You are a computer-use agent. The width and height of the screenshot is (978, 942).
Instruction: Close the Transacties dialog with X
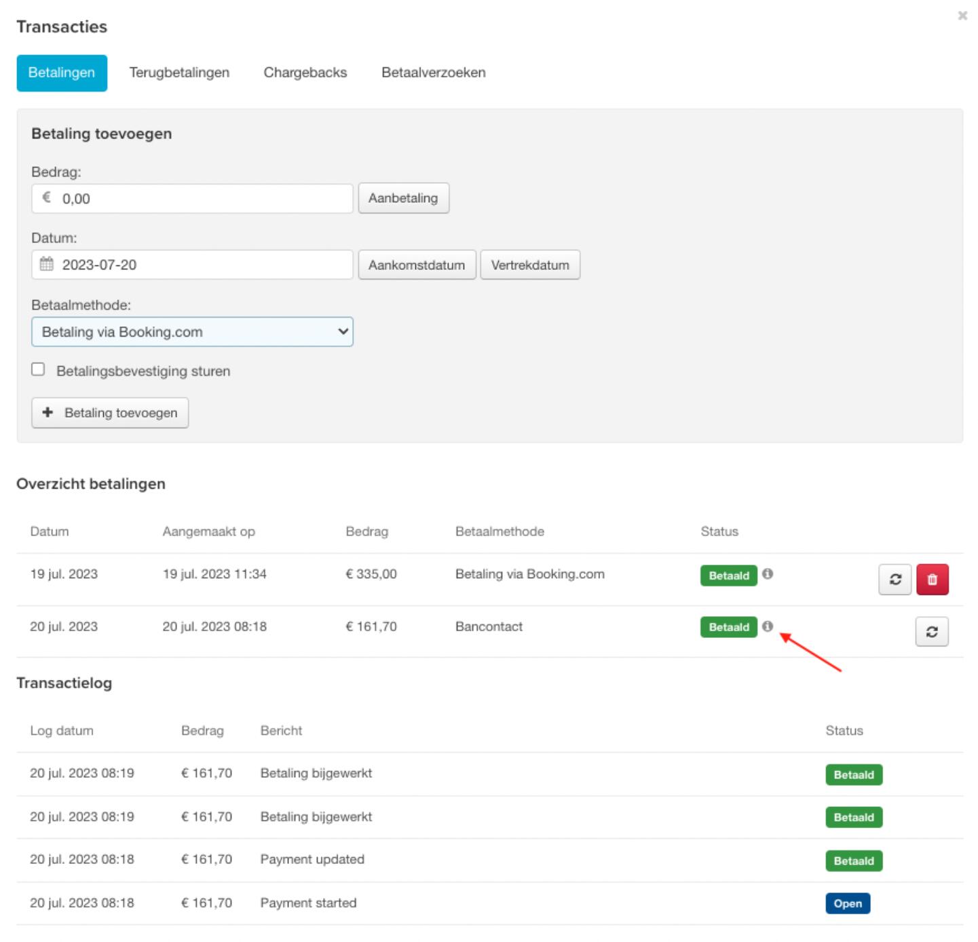(x=962, y=16)
